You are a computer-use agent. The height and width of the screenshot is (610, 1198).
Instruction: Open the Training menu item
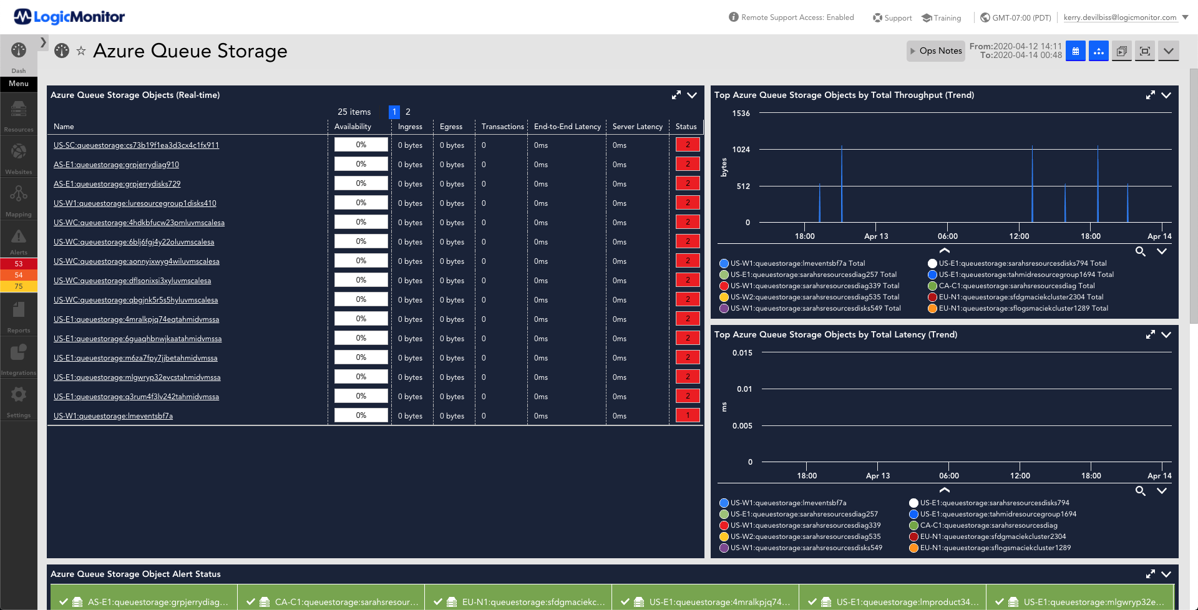941,17
